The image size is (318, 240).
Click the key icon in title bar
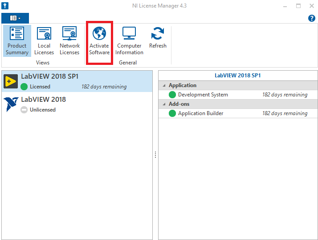click(x=5, y=6)
